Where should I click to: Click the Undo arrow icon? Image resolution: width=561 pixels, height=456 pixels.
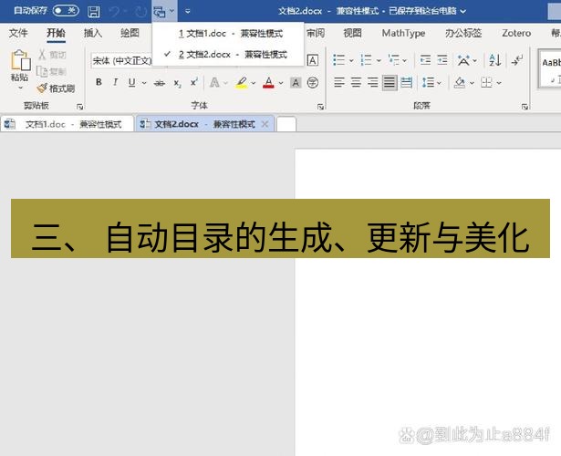115,12
